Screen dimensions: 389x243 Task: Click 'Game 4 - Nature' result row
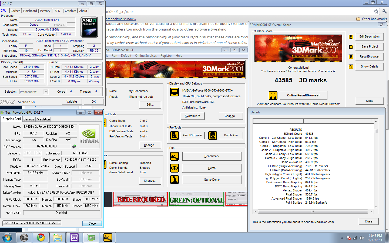point(299,162)
